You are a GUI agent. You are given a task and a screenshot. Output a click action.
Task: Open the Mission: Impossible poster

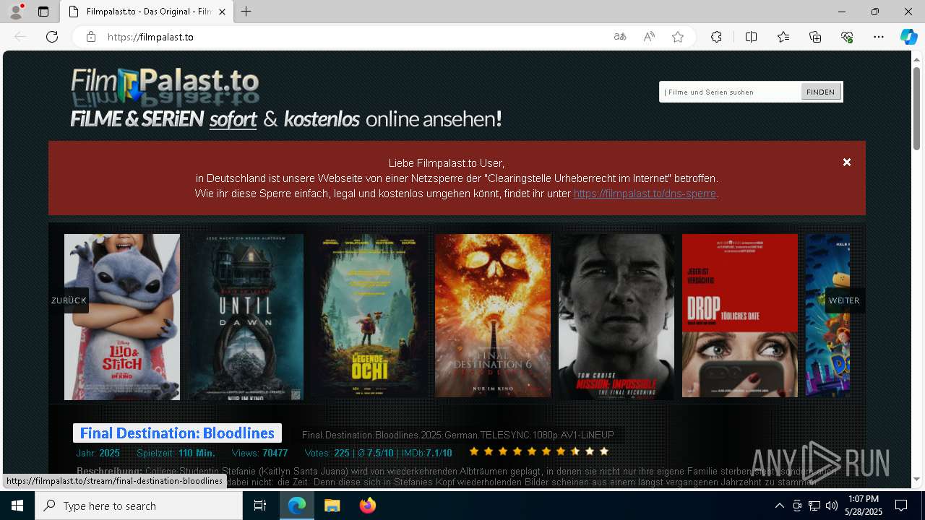[616, 316]
